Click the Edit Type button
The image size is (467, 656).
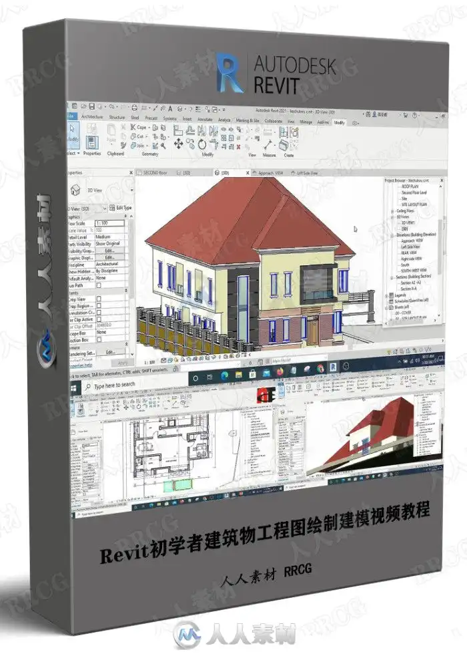(x=121, y=208)
